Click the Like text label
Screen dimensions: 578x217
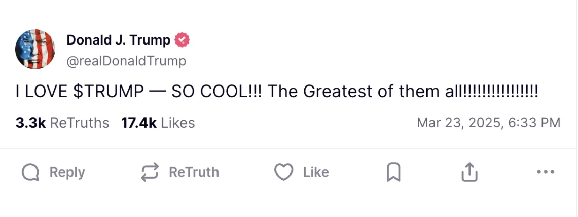coord(316,172)
